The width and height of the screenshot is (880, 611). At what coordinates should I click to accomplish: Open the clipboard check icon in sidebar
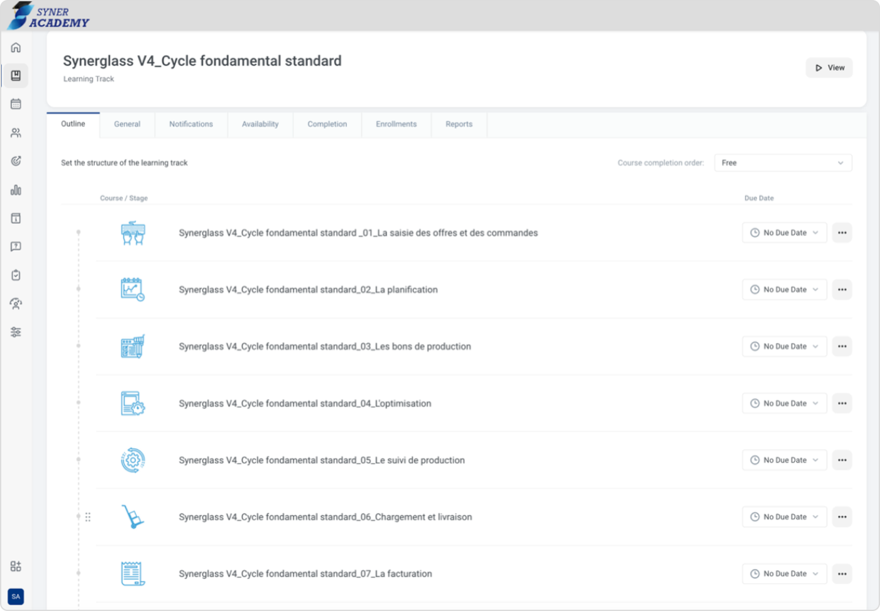16,275
